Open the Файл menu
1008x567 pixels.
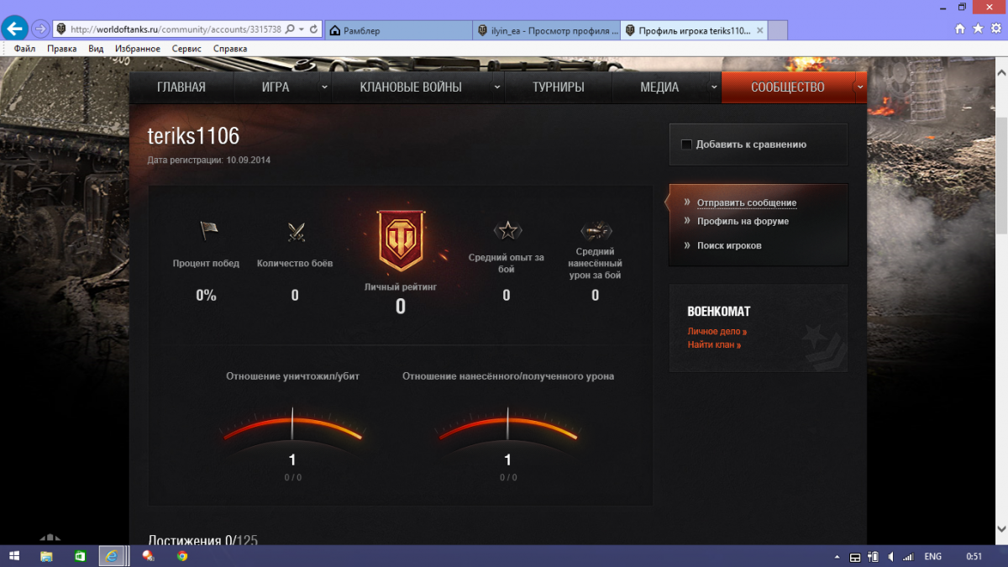24,49
